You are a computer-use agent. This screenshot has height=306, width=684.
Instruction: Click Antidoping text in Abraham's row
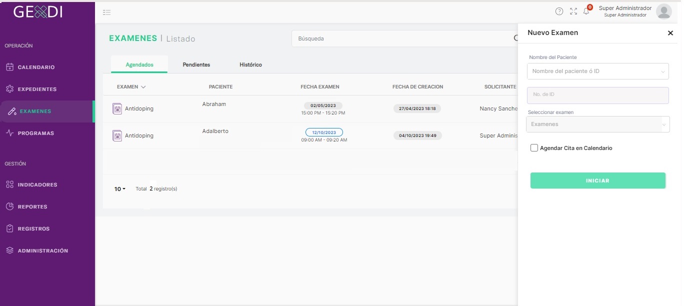tap(139, 108)
